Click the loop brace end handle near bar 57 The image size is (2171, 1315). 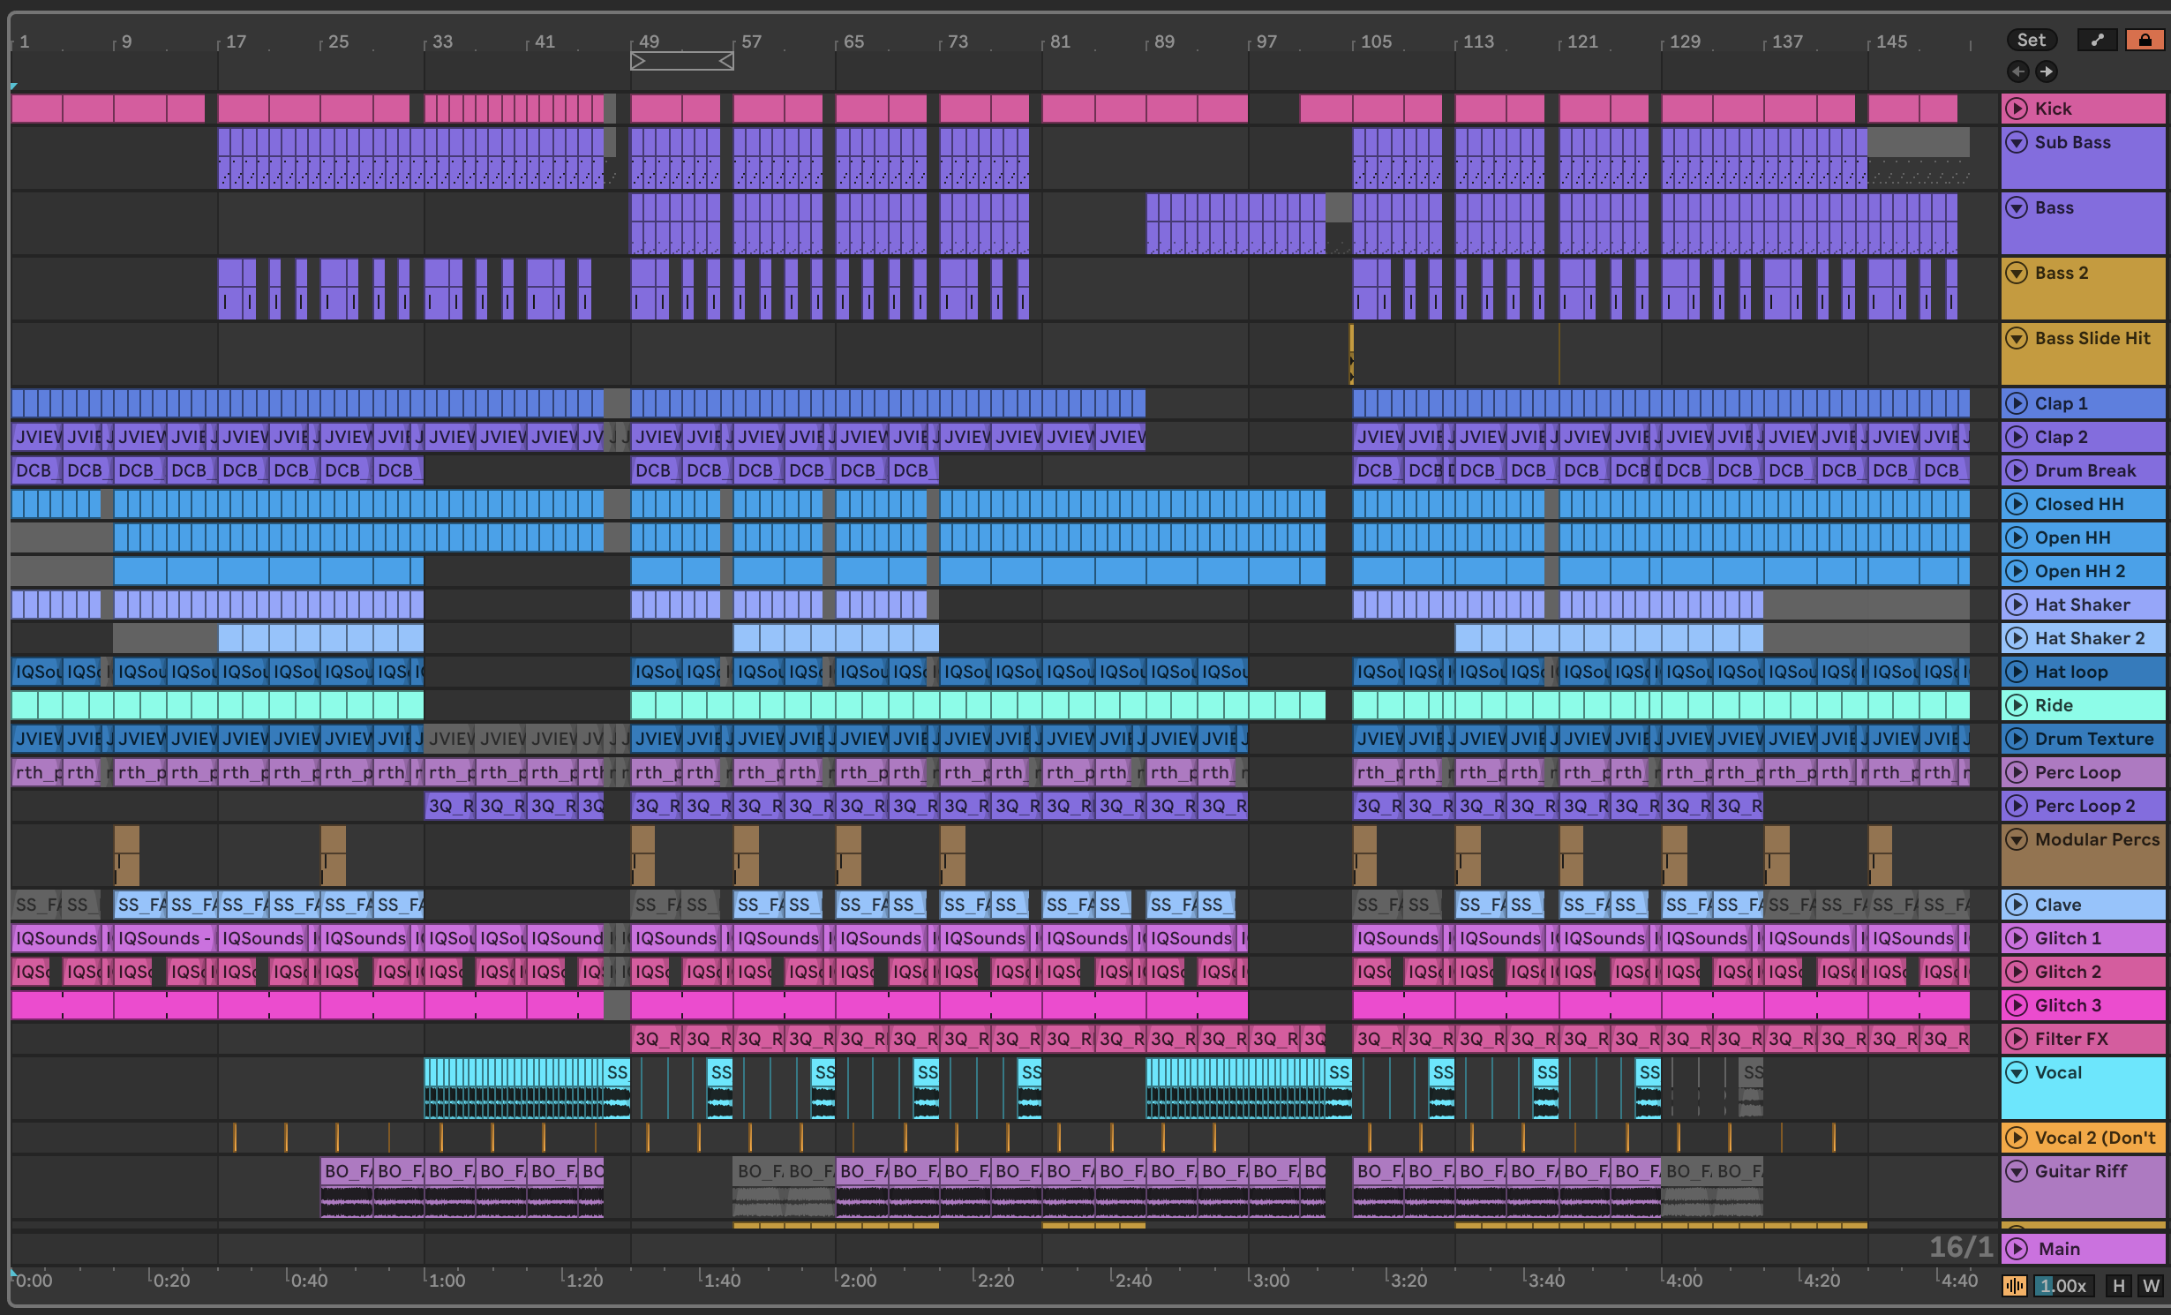tap(726, 61)
